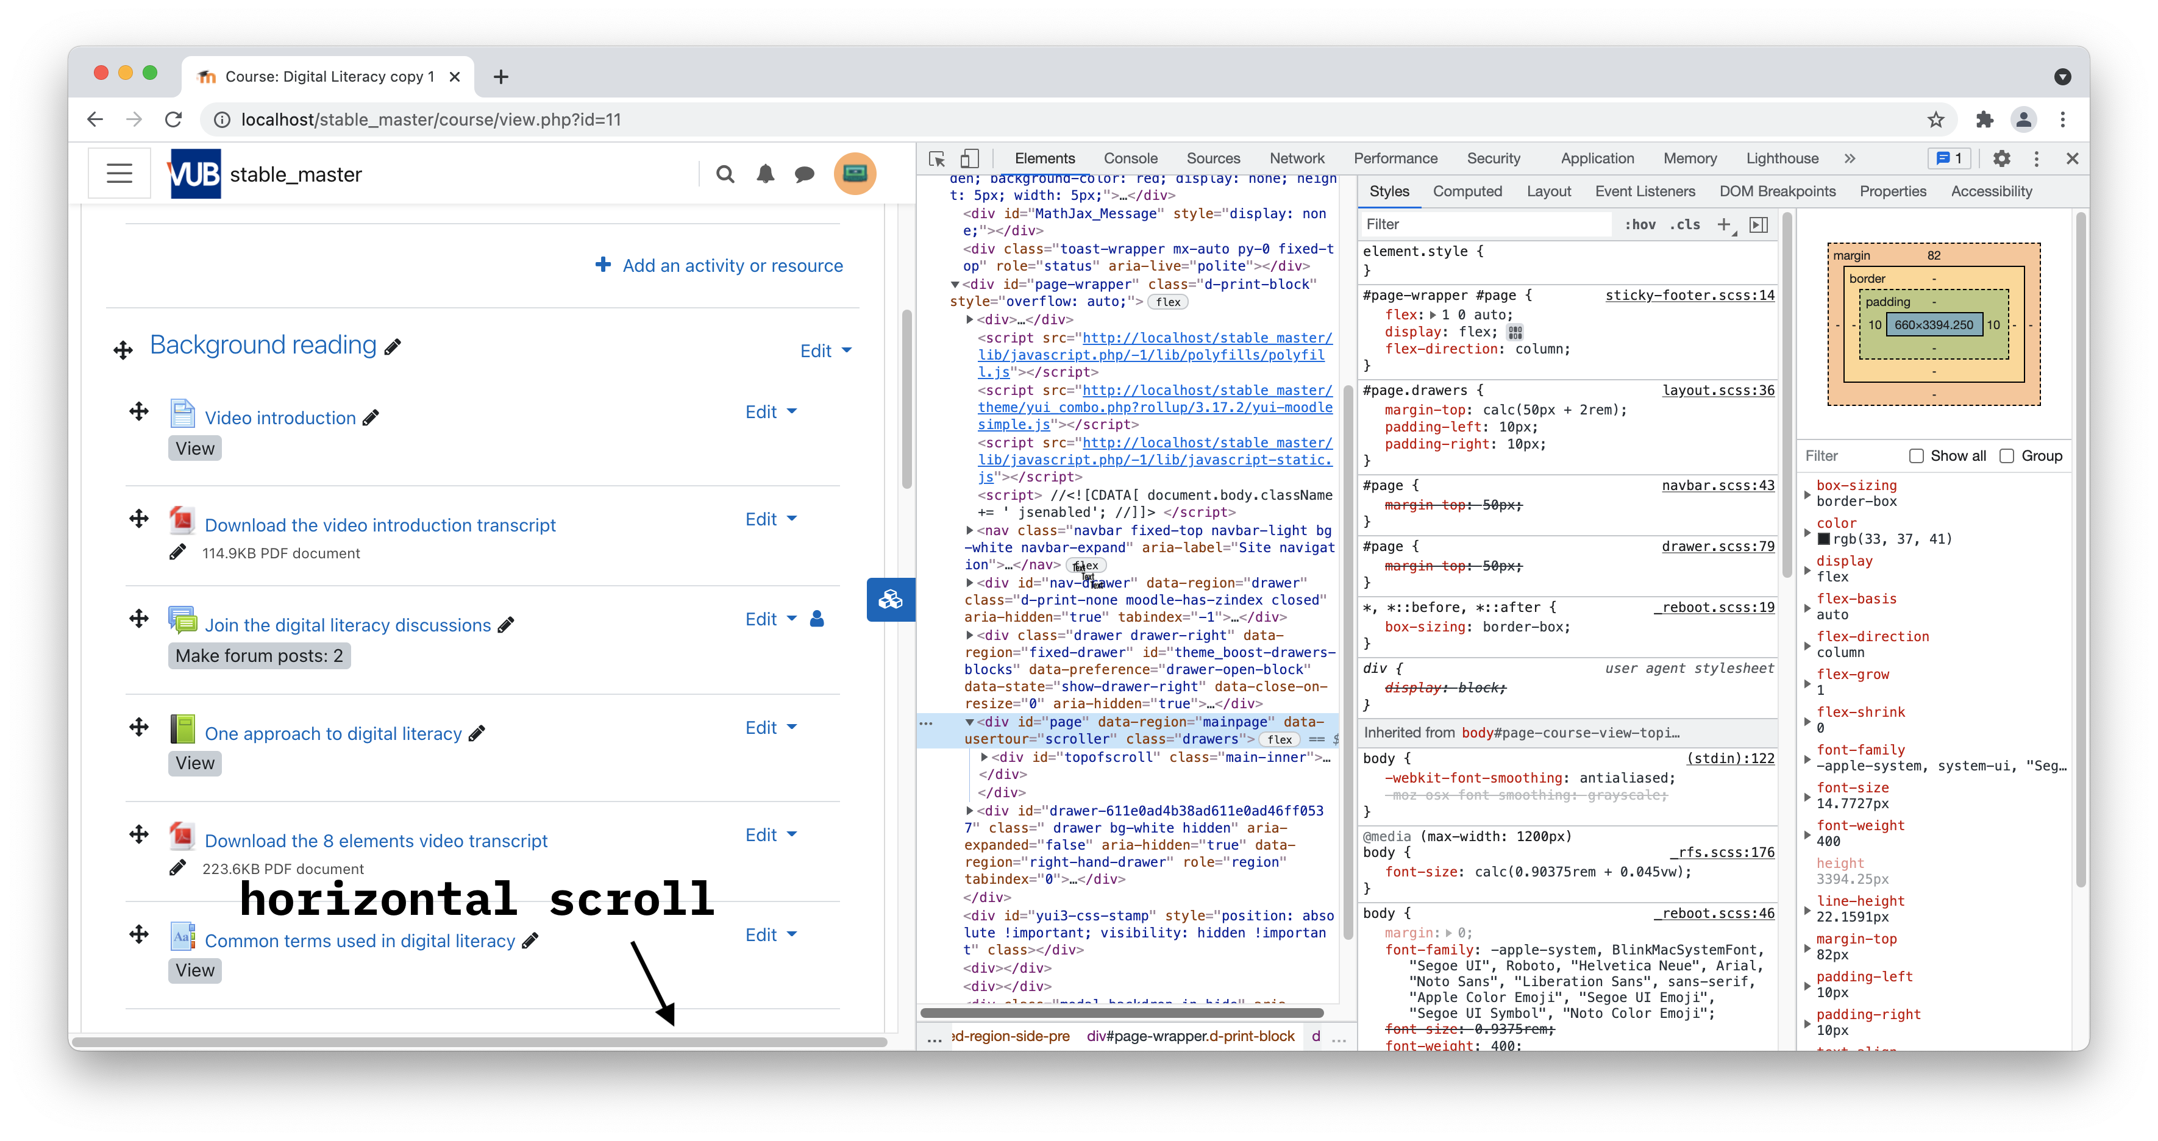Open the flexbox editor icon beside display: flex
The image size is (2158, 1141).
tap(1515, 333)
